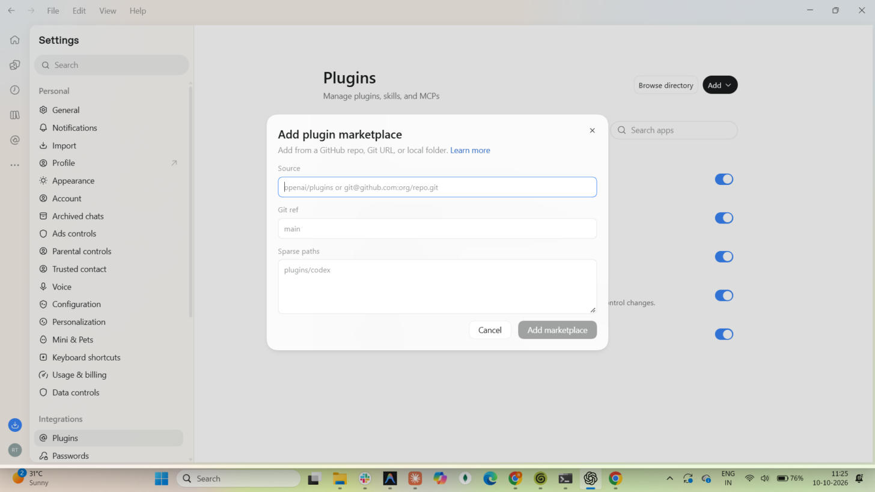The image size is (875, 492).
Task: Click the Git ref input field
Action: (437, 228)
